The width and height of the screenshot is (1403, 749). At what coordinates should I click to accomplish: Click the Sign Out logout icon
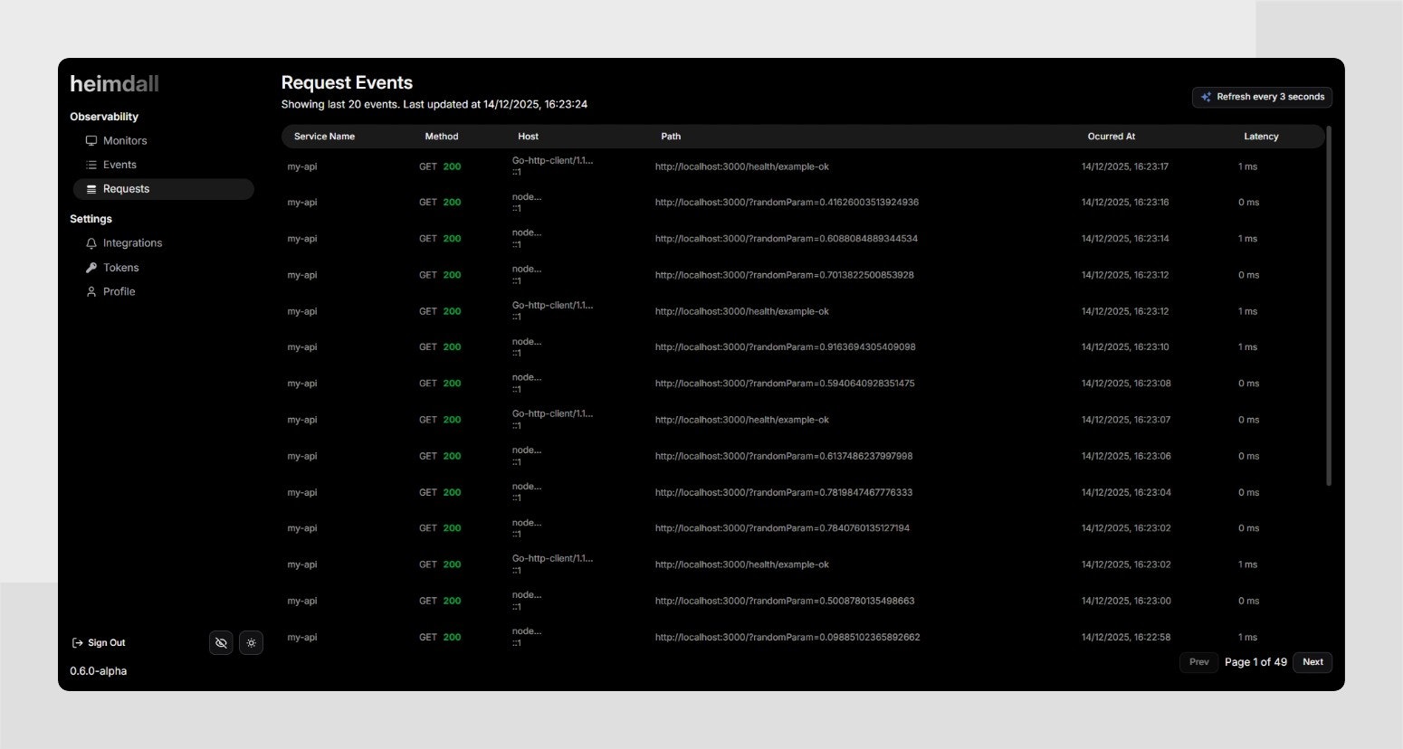pos(76,642)
